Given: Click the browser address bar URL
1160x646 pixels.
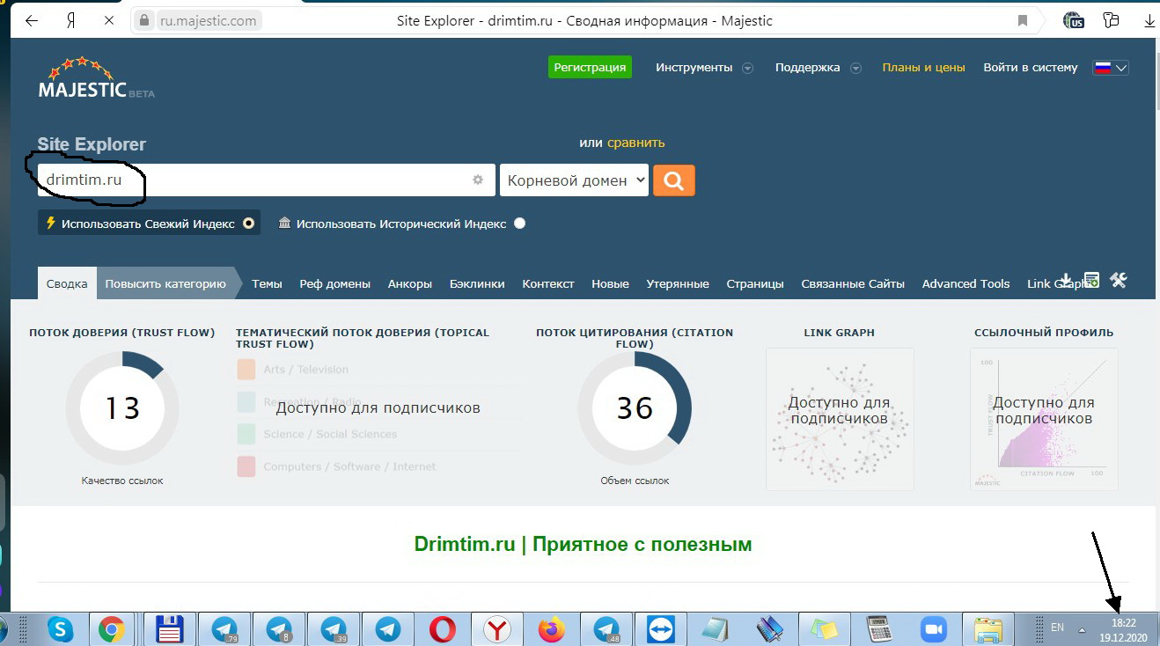Looking at the screenshot, I should click(x=208, y=21).
